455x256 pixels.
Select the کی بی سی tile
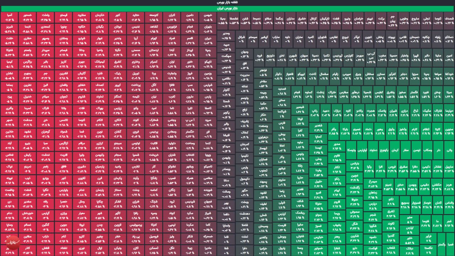click(x=371, y=58)
